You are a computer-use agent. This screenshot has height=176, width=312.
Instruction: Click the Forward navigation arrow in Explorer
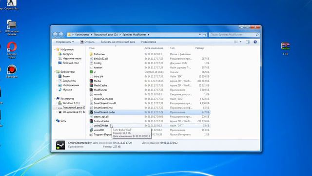click(x=61, y=35)
